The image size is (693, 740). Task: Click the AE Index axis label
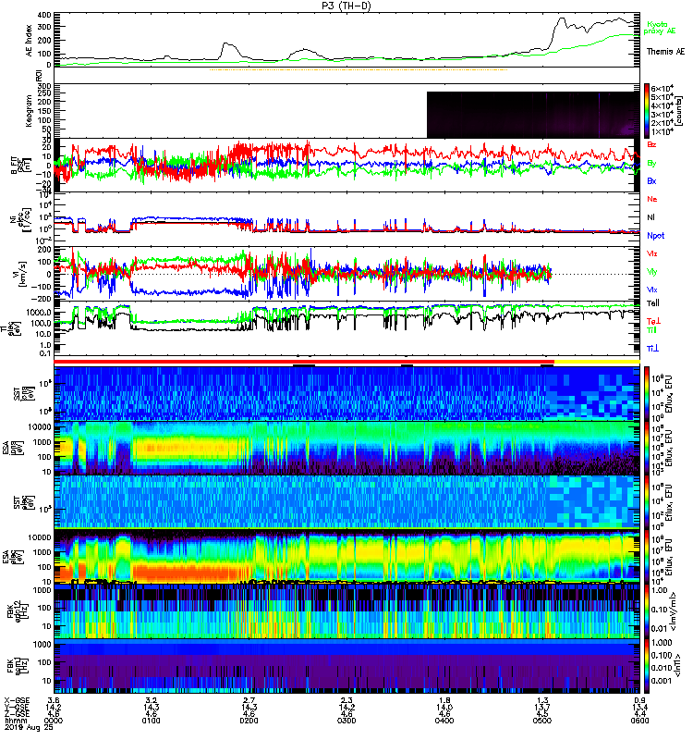[x=30, y=40]
